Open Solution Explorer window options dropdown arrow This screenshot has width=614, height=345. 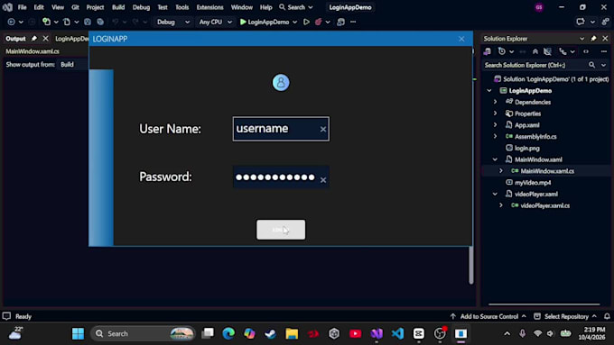click(x=581, y=39)
